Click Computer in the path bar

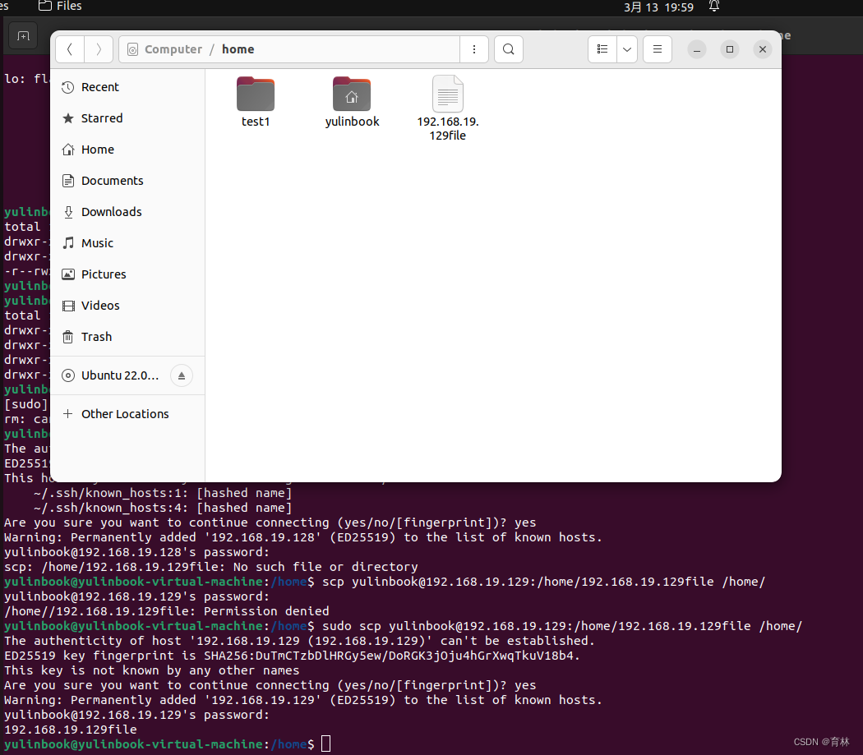[x=173, y=49]
